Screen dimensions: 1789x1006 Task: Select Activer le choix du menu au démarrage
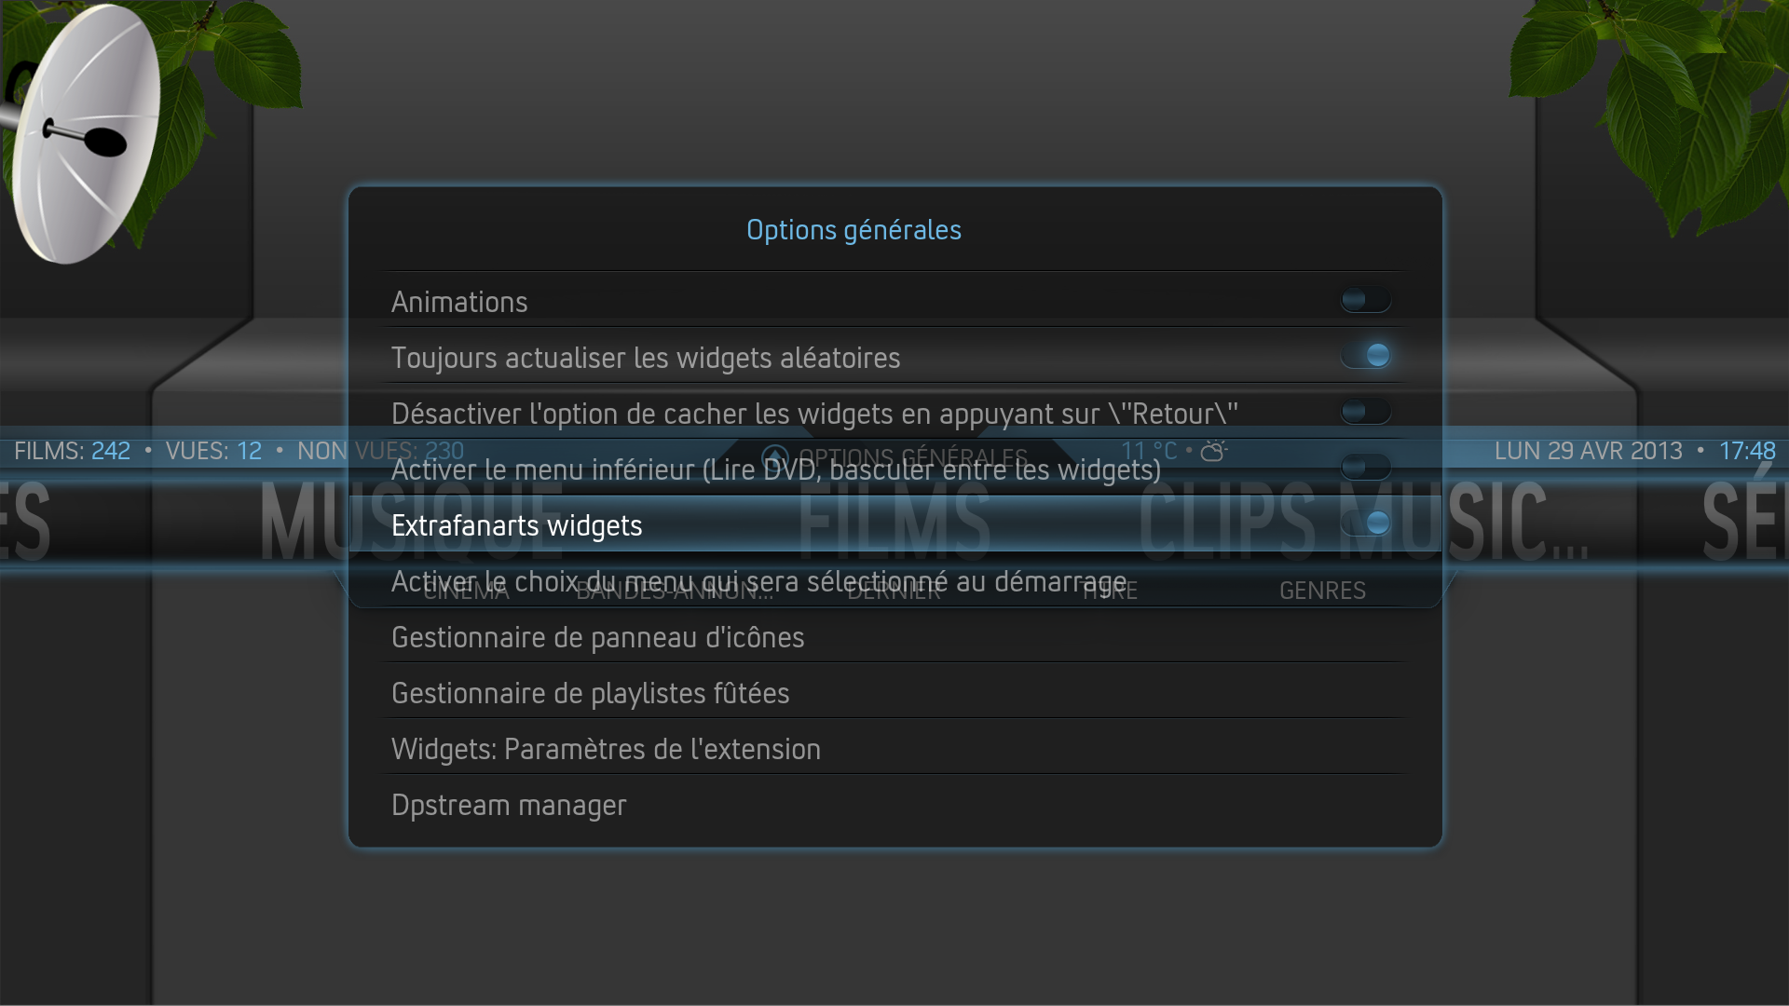[893, 580]
